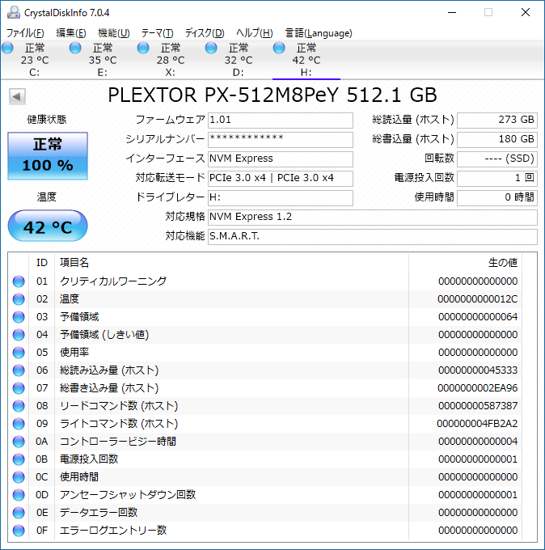Open the 機能(U) menu
The width and height of the screenshot is (545, 550).
[x=114, y=33]
